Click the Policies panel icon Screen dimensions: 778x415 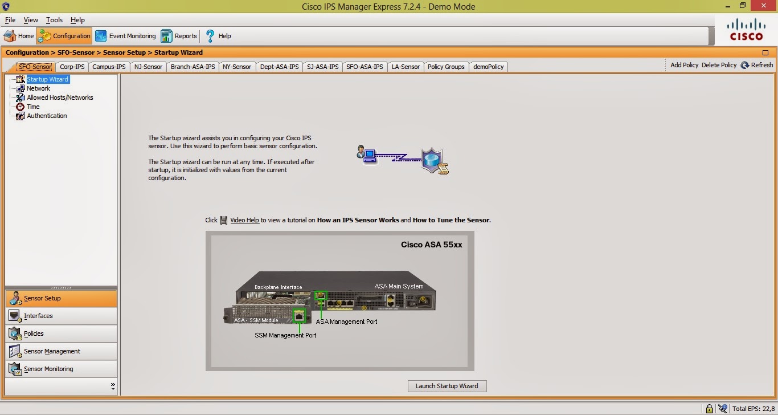coord(15,333)
